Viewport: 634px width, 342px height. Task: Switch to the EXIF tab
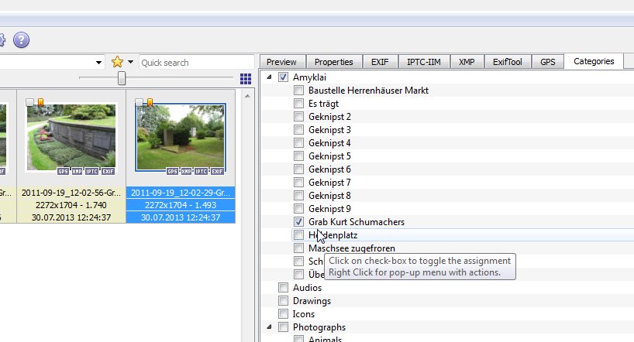pos(380,62)
